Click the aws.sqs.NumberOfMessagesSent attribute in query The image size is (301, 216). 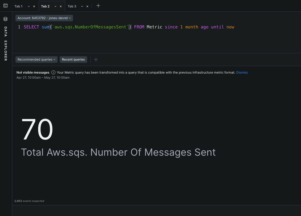(x=90, y=27)
